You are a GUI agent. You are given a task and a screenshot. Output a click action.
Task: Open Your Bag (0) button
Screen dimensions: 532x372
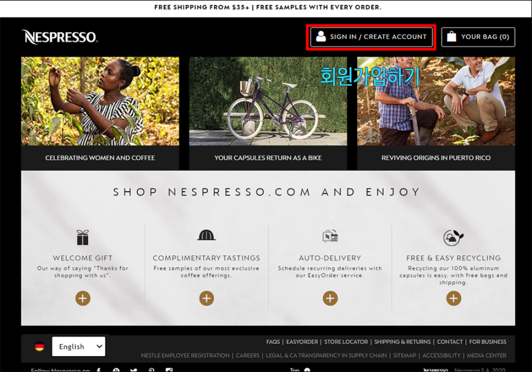click(x=478, y=37)
